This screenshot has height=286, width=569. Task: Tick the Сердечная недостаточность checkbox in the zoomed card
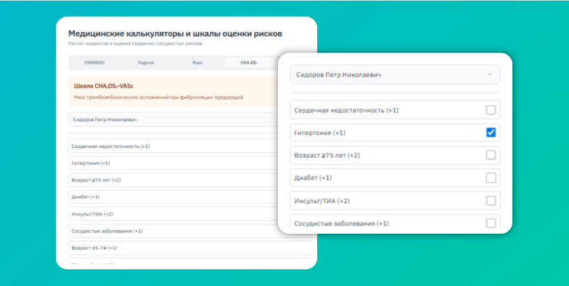coord(491,110)
